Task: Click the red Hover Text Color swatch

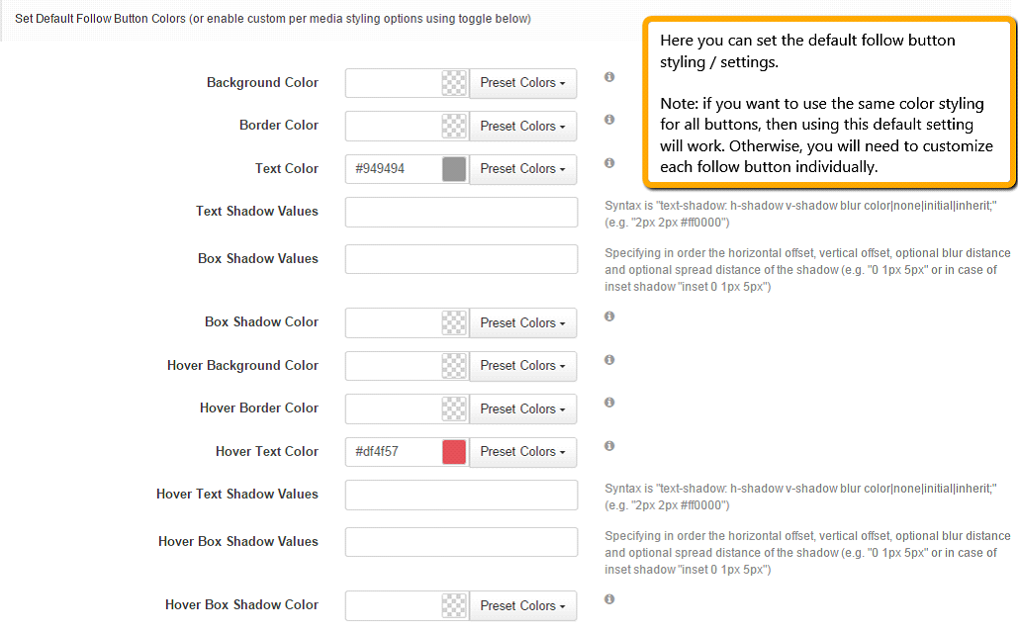Action: click(454, 451)
